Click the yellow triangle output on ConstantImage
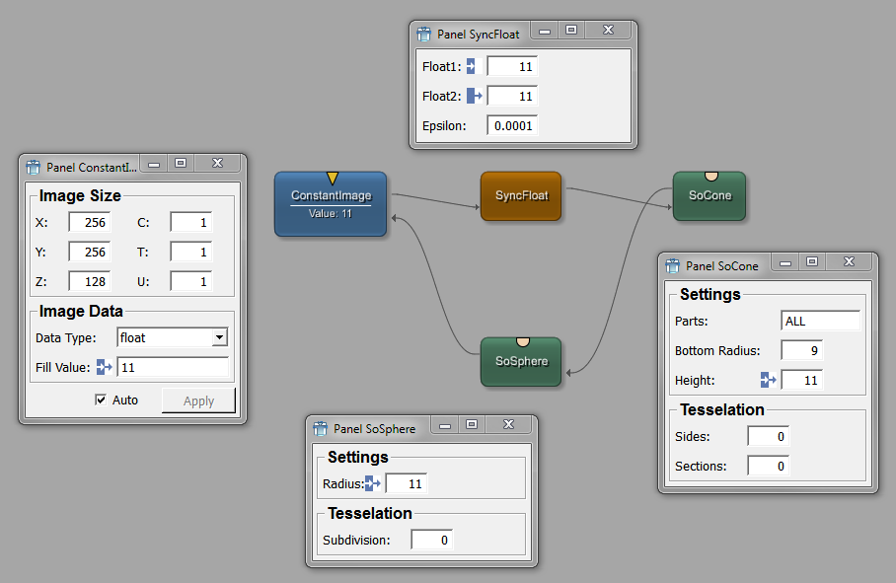This screenshot has height=583, width=896. (333, 179)
